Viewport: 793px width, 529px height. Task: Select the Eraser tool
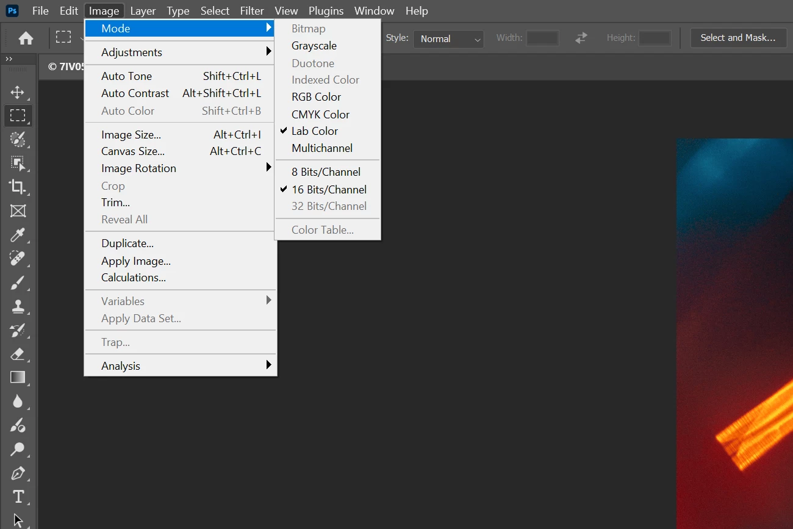(x=18, y=354)
